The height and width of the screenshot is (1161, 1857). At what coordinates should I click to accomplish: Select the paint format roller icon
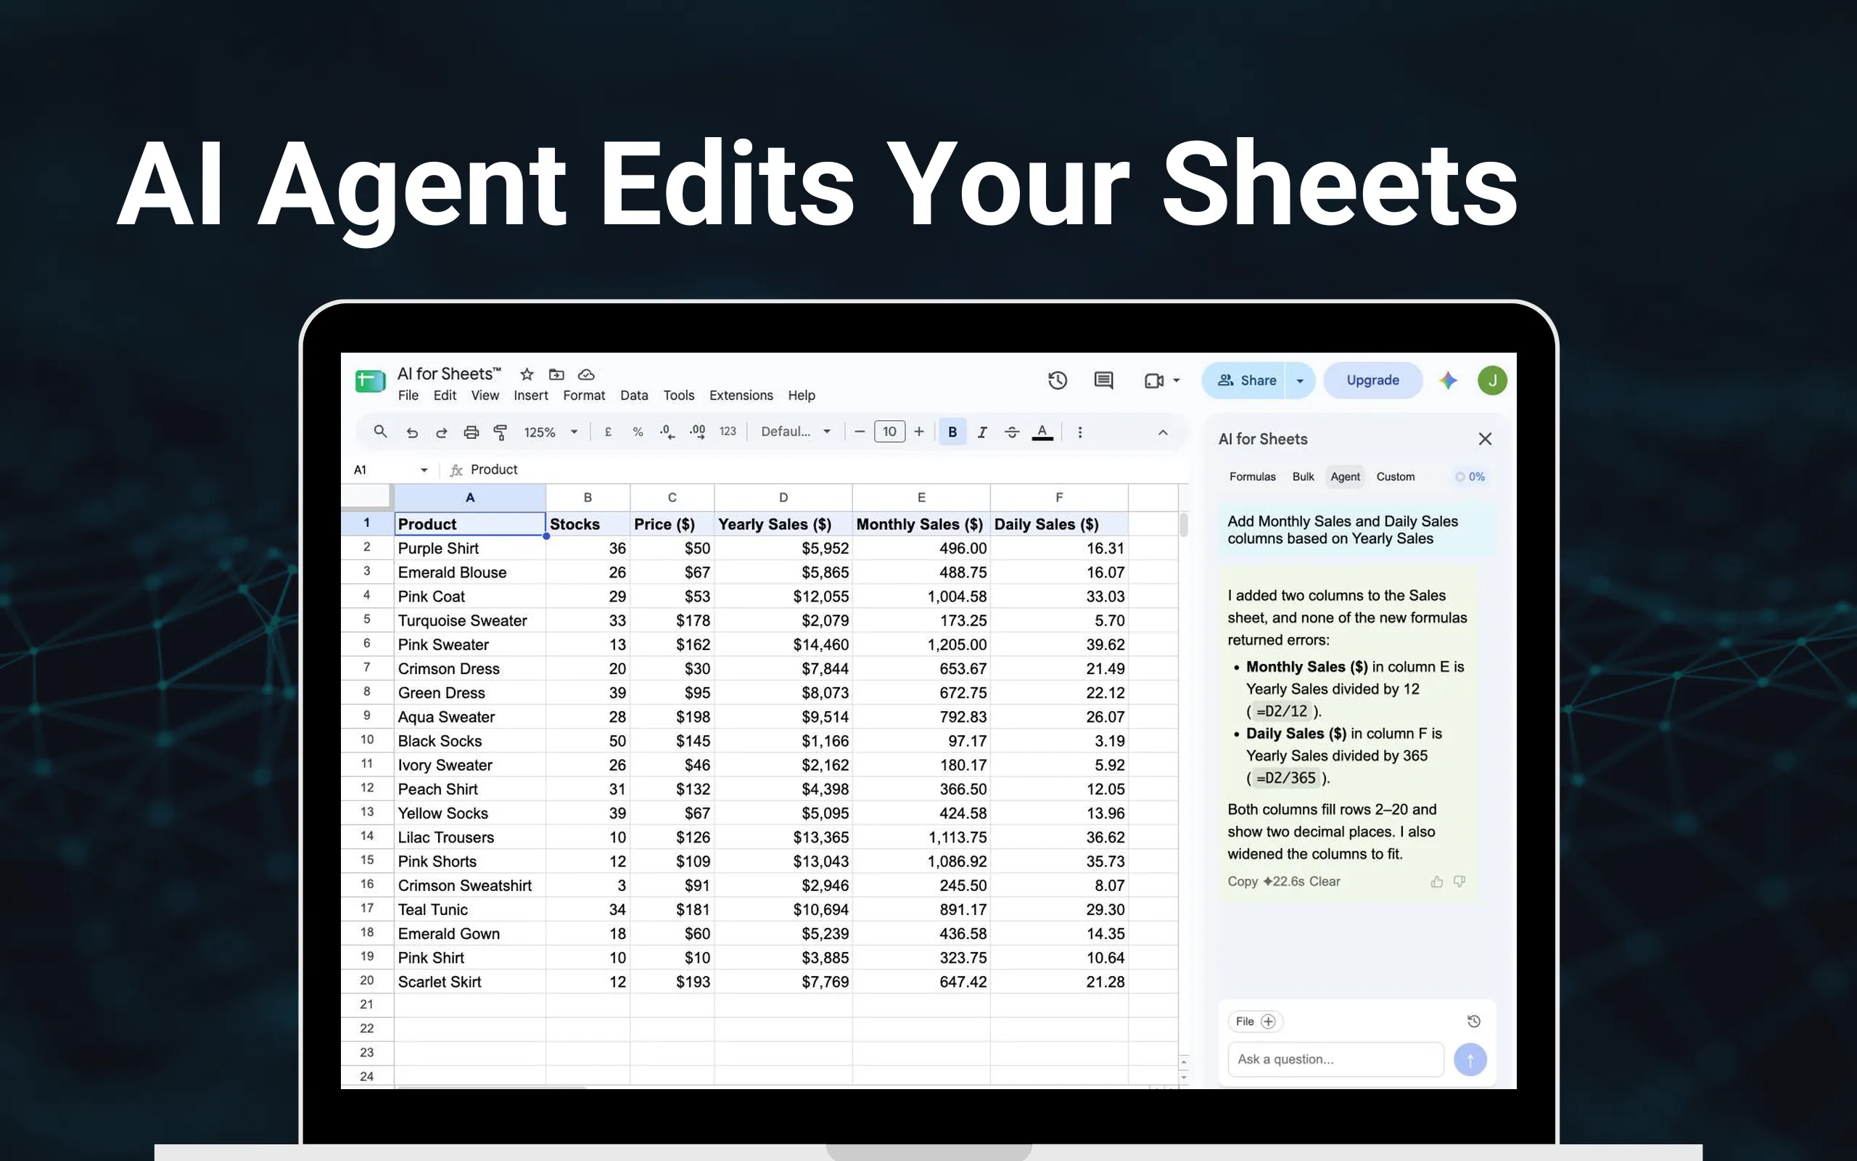501,432
